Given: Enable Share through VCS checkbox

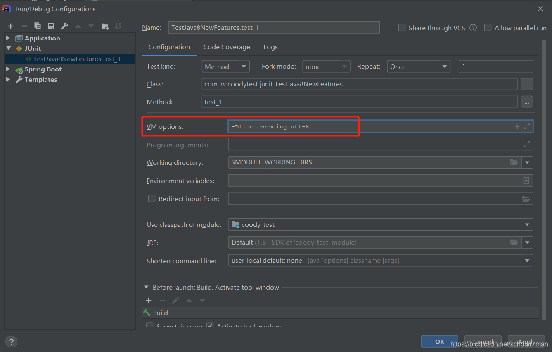Looking at the screenshot, I should click(402, 27).
